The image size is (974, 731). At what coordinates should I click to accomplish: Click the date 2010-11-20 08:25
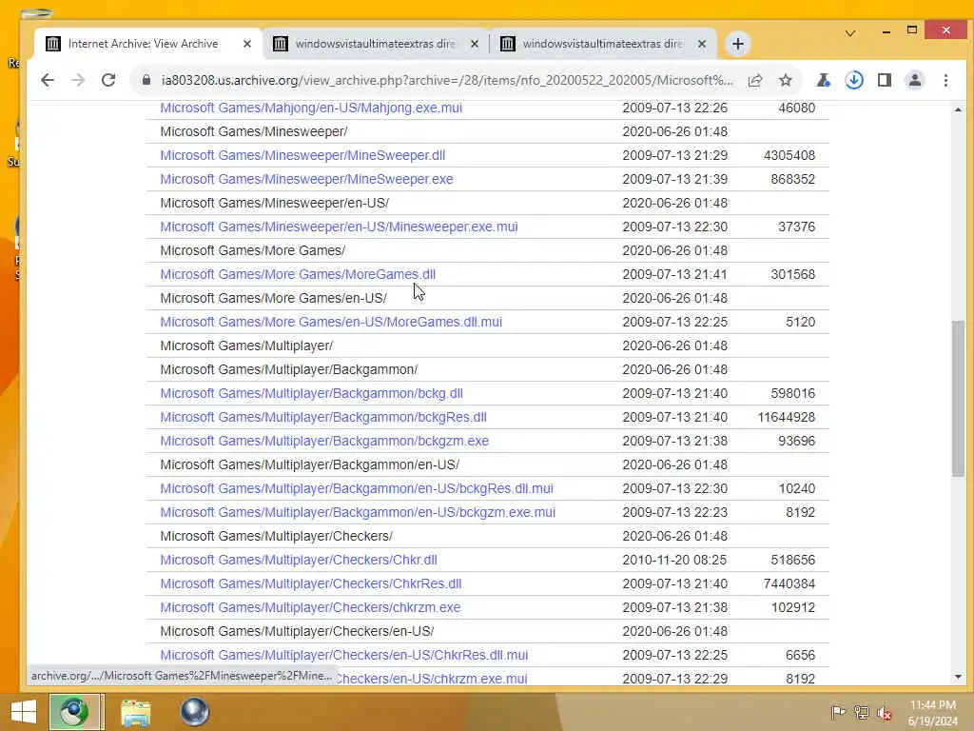(674, 560)
